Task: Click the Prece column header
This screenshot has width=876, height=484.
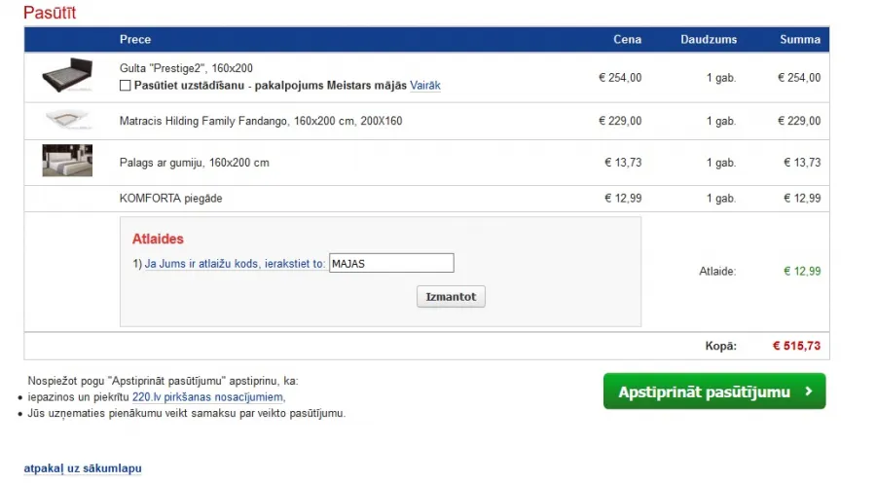Action: pyautogui.click(x=135, y=40)
